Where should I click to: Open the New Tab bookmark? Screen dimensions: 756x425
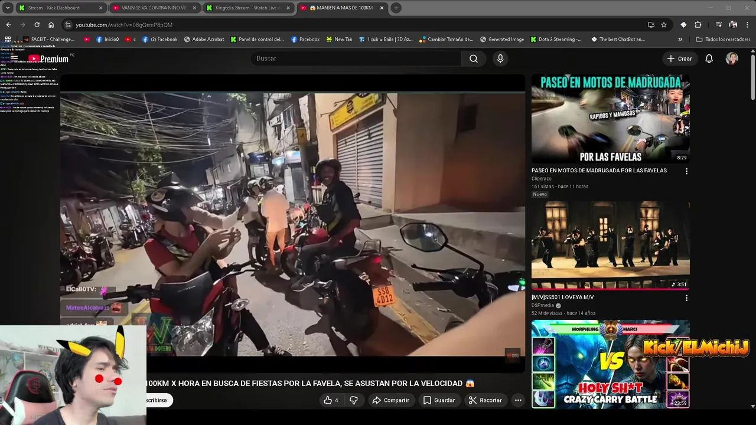coord(338,40)
